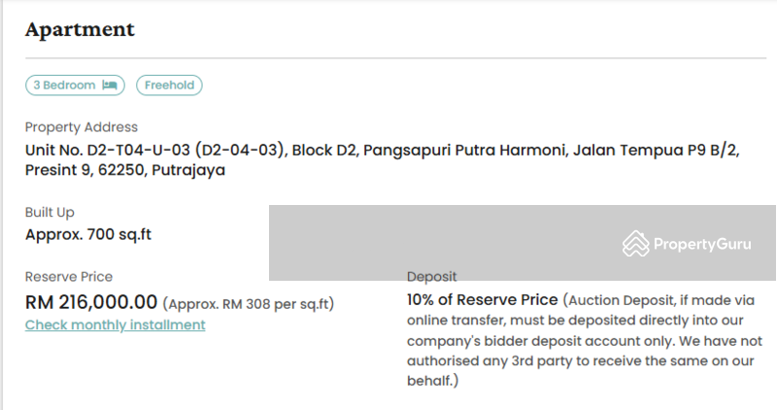The height and width of the screenshot is (410, 777).
Task: Click the horizontal divider under Apartment
Action: coord(396,58)
